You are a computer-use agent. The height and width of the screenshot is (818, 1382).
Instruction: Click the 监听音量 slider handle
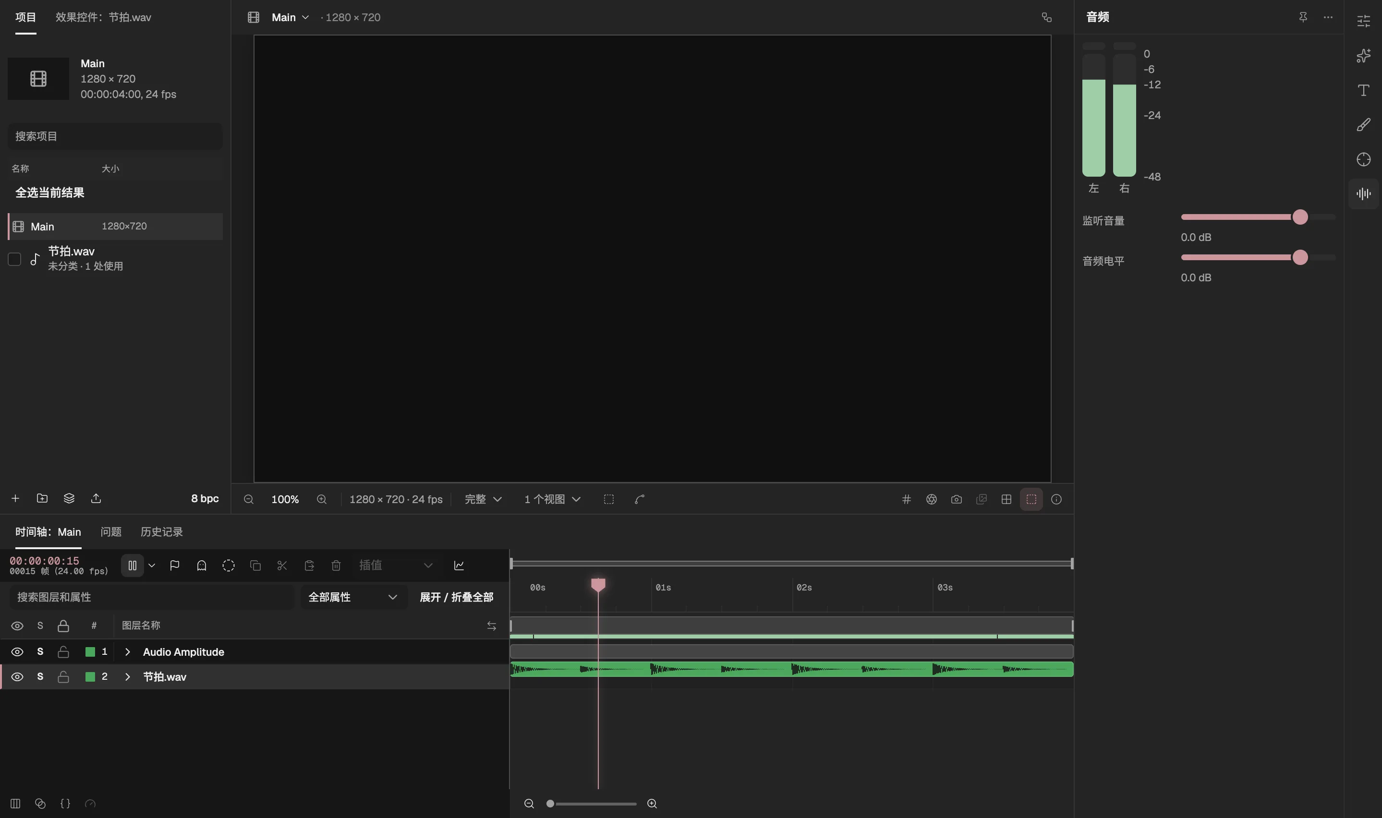[x=1300, y=217]
